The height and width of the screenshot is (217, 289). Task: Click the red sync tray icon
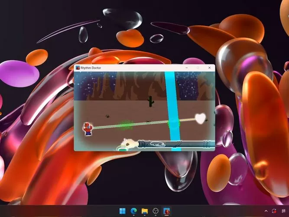pos(274,211)
